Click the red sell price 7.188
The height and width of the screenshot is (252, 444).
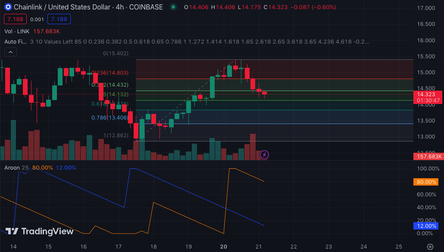tap(15, 19)
